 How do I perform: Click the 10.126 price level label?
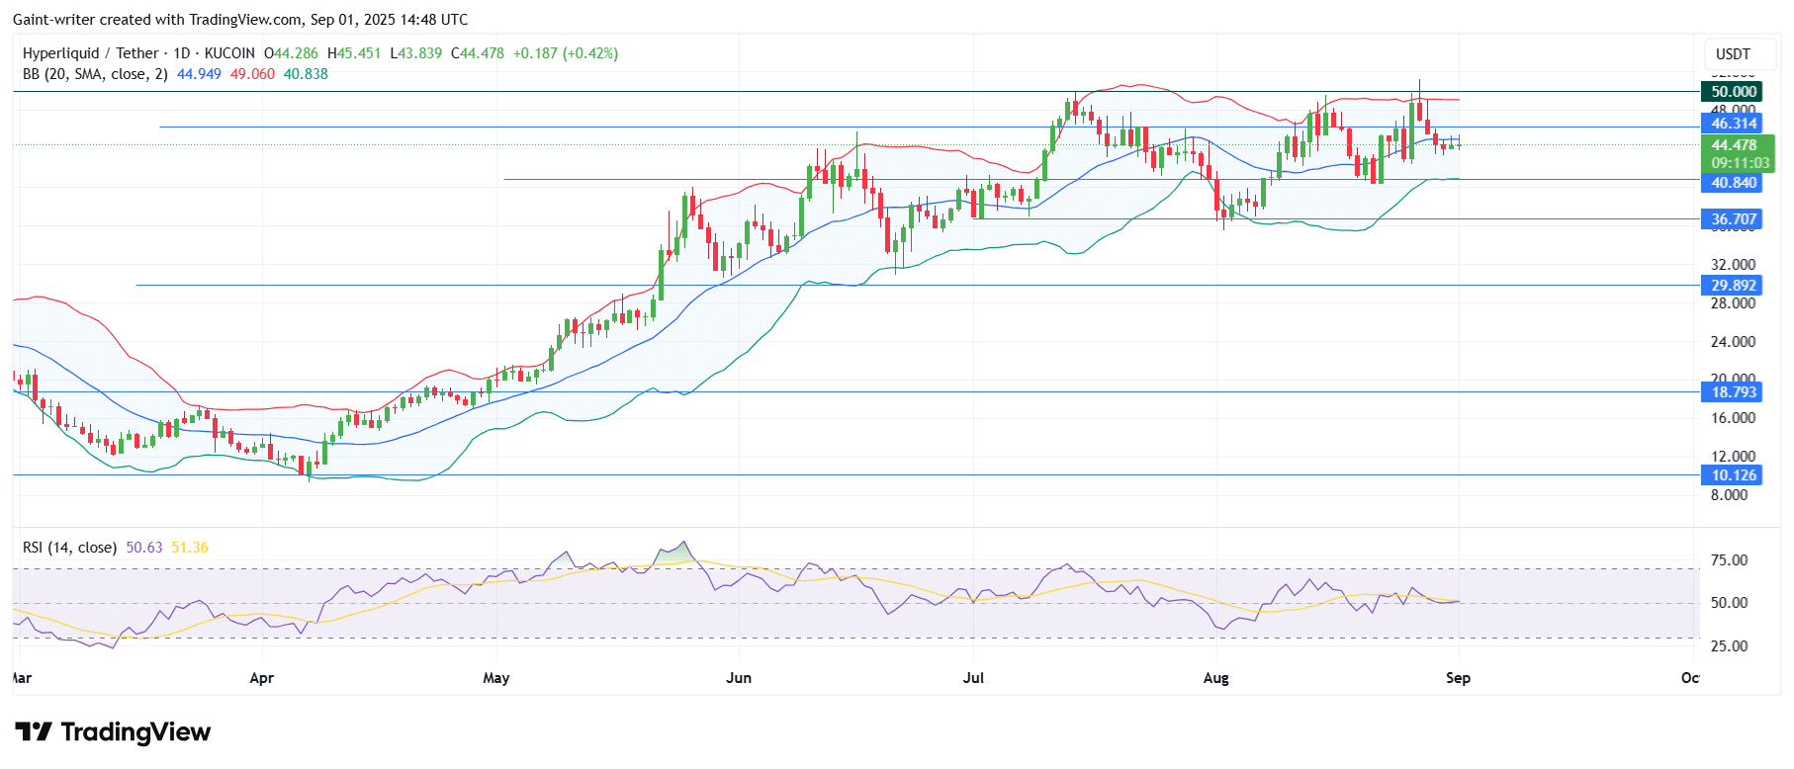tap(1734, 475)
